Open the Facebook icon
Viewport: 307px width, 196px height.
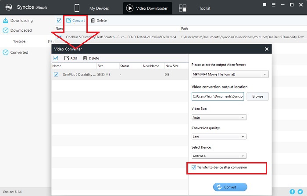coord(292,192)
